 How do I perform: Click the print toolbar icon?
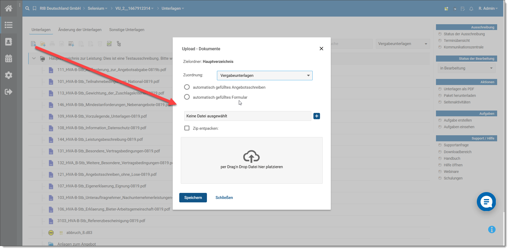click(52, 44)
